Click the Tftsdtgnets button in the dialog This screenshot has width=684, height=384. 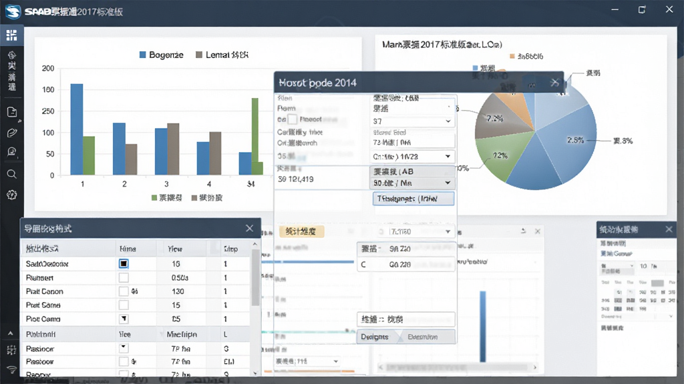413,199
